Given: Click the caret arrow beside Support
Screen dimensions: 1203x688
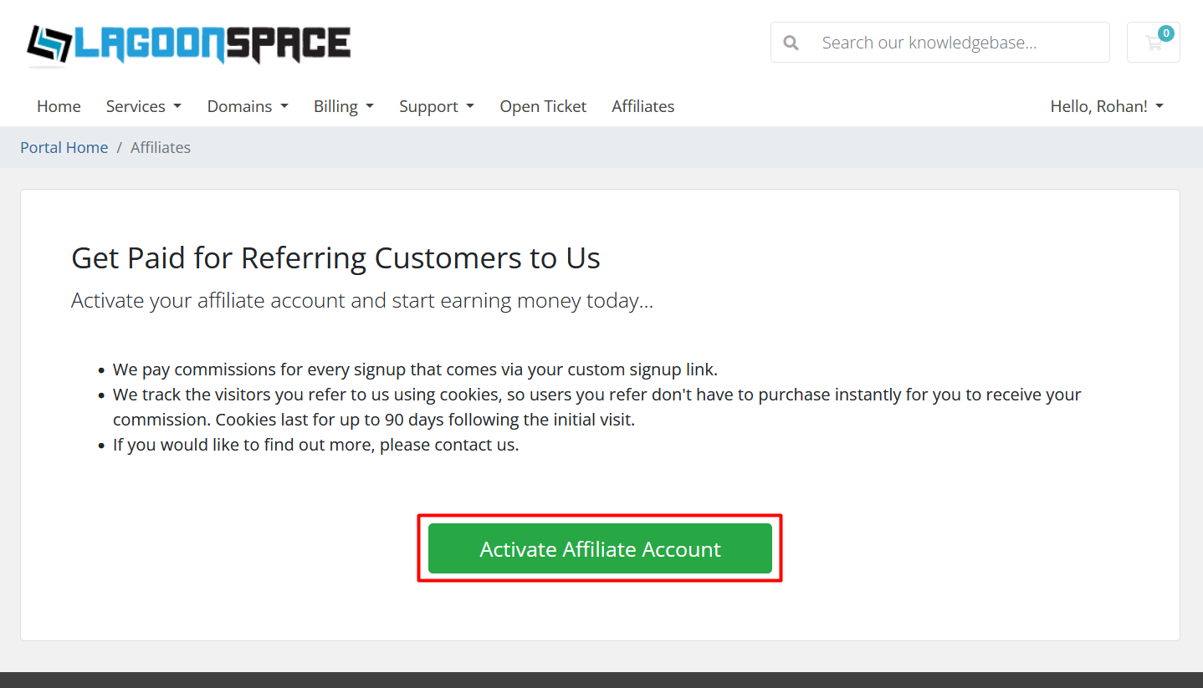Looking at the screenshot, I should 470,106.
